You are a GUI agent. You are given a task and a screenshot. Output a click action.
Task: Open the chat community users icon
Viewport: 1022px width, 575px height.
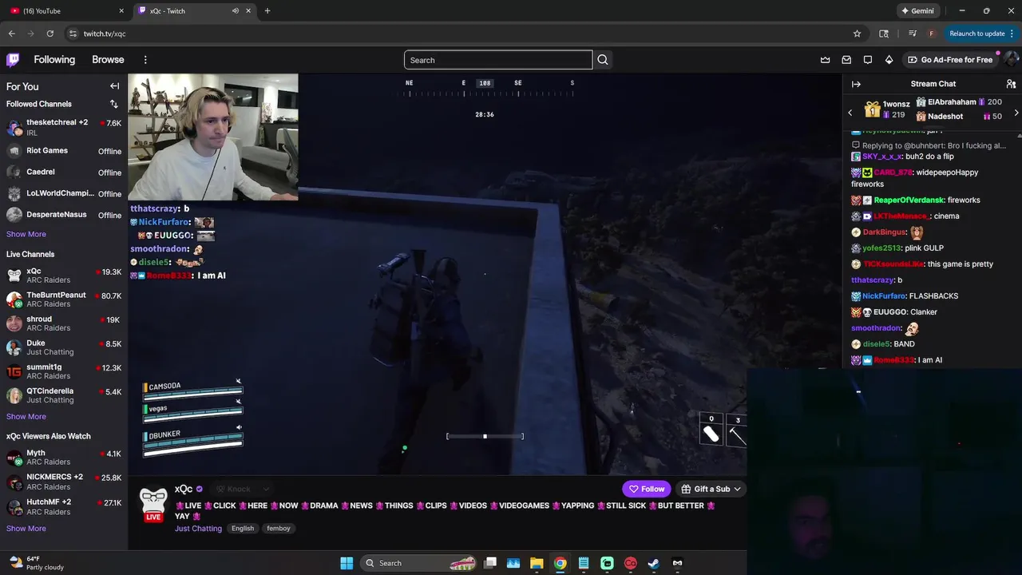[x=1011, y=84]
